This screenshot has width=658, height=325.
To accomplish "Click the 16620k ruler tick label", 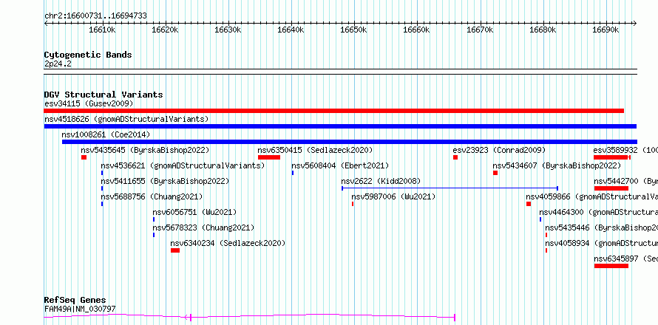I will (166, 30).
